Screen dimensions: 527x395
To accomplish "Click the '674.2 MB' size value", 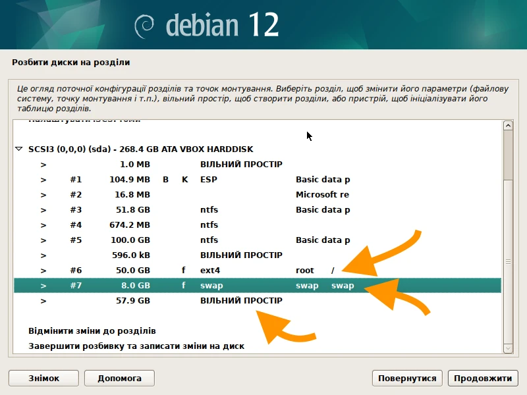I will pyautogui.click(x=130, y=224).
